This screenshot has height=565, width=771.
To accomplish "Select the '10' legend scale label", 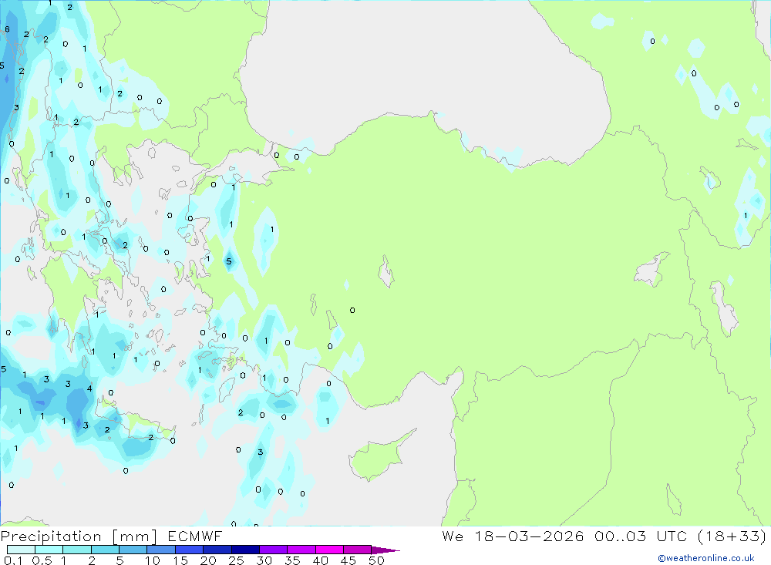I will [x=153, y=560].
